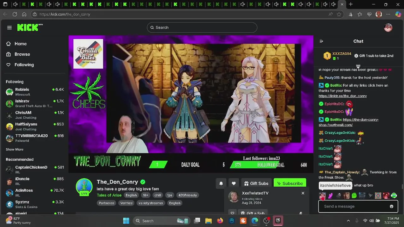404x227 pixels.
Task: Go back with the browser back arrow
Action: click(5, 14)
